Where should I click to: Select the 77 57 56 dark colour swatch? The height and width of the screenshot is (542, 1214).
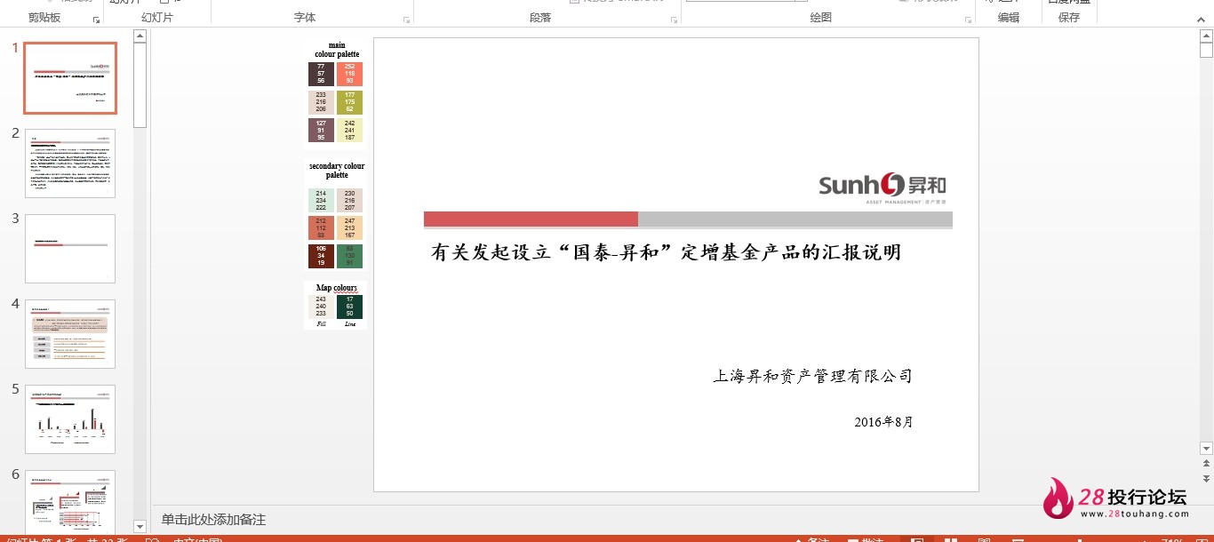tap(321, 74)
